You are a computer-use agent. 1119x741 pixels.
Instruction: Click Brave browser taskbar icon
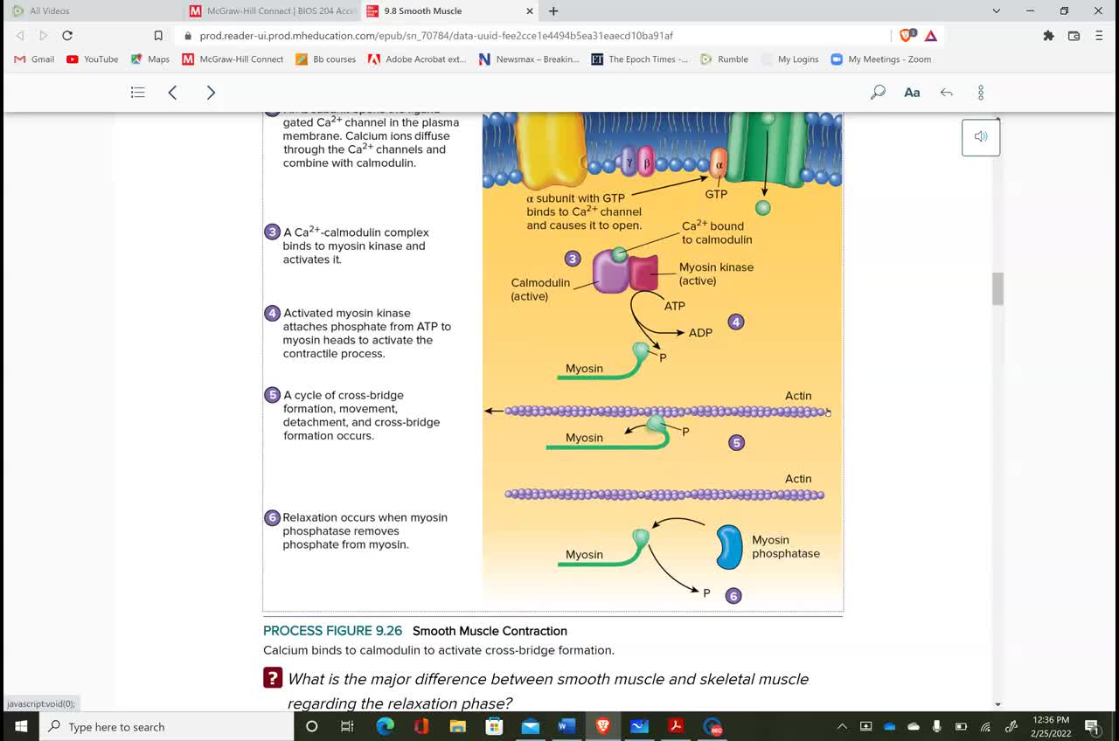click(602, 726)
